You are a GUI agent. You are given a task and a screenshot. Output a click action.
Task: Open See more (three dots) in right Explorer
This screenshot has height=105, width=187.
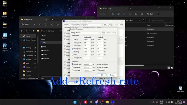pos(159,14)
